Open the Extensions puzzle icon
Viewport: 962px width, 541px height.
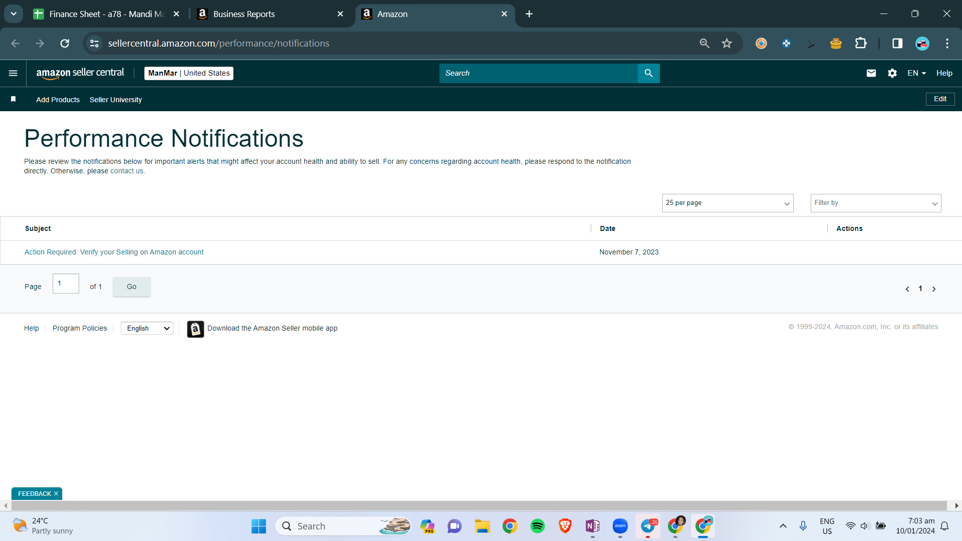(861, 44)
